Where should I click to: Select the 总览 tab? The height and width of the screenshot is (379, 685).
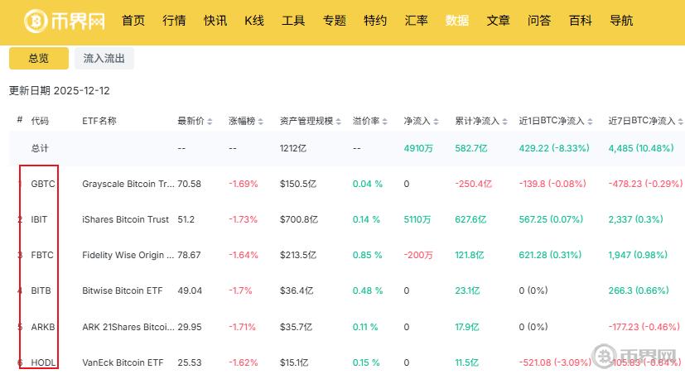(x=39, y=58)
